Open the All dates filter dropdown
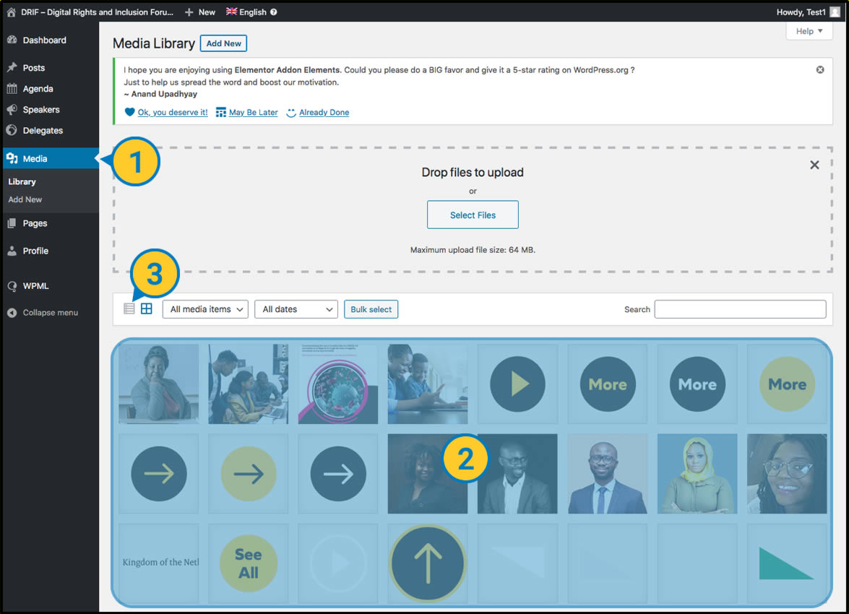This screenshot has height=614, width=849. (x=296, y=309)
